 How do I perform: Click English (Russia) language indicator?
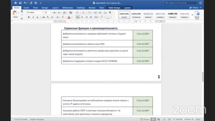pyautogui.click(x=37, y=119)
